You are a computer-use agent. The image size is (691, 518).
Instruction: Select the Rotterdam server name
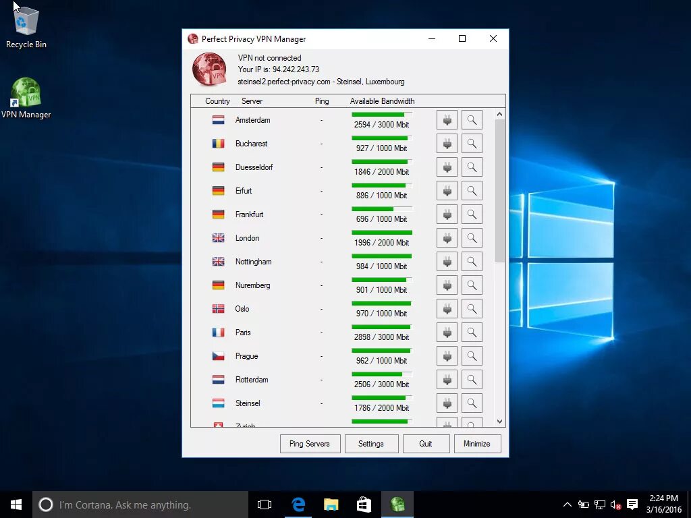click(252, 380)
